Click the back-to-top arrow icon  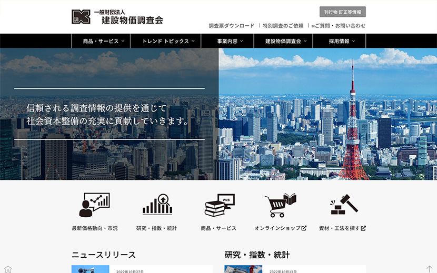(429, 269)
